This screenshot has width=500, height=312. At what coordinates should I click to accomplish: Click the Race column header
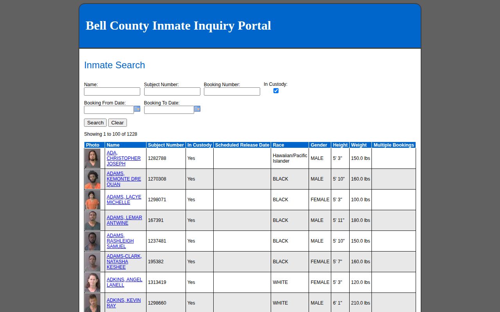[290, 145]
